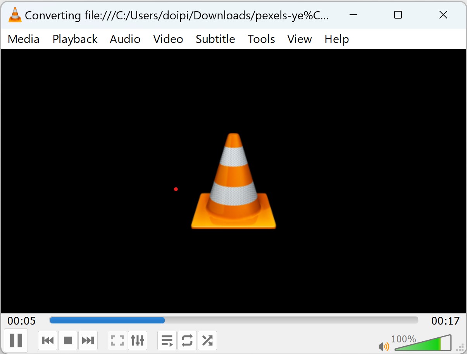Grab the window resize grip corner
The width and height of the screenshot is (467, 354).
pyautogui.click(x=461, y=347)
